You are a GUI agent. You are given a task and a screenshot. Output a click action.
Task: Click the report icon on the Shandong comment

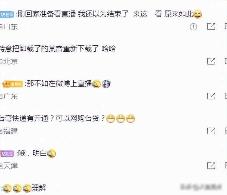pos(194,27)
